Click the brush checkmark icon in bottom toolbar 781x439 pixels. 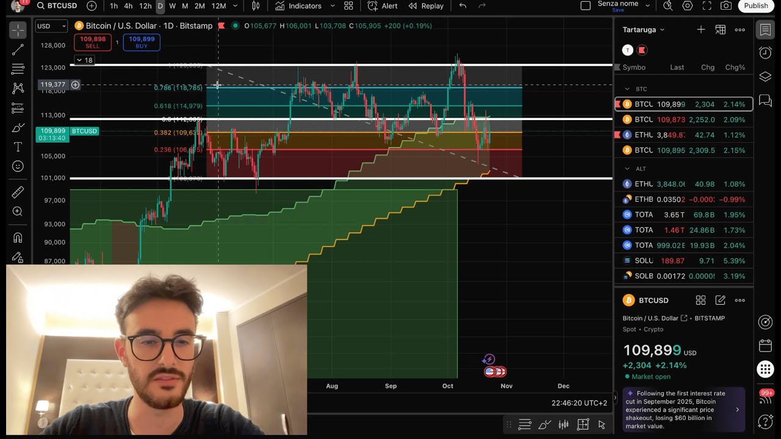coord(544,424)
